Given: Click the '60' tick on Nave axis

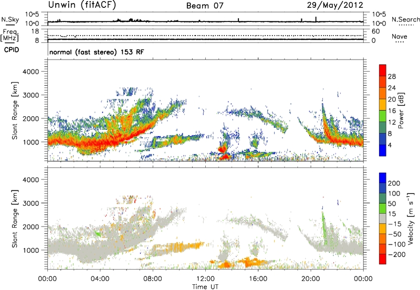Looking at the screenshot, I should 375,31.
